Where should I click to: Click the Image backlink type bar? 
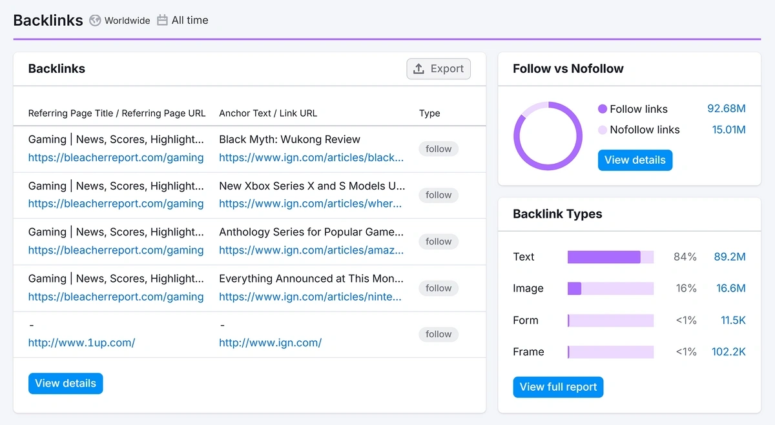(610, 288)
